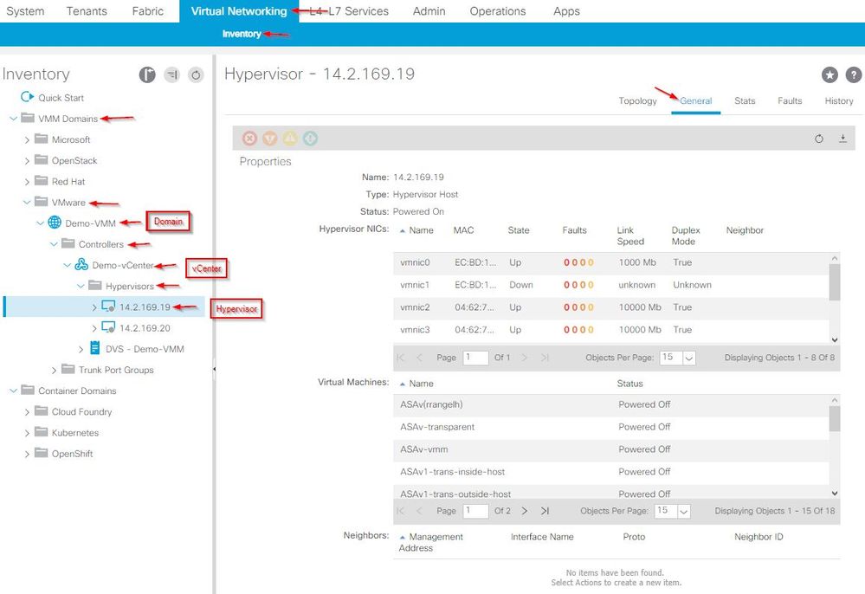Click the sidebar collapse handle arrow
865x594 pixels.
(x=214, y=369)
